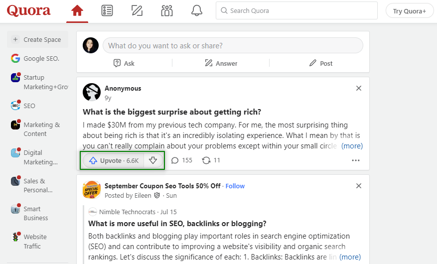This screenshot has height=264, width=437.
Task: Downvote the getting rich answer
Action: click(x=153, y=160)
